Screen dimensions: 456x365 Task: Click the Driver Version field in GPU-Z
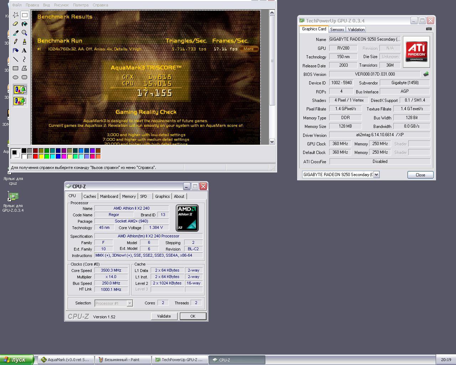380,135
